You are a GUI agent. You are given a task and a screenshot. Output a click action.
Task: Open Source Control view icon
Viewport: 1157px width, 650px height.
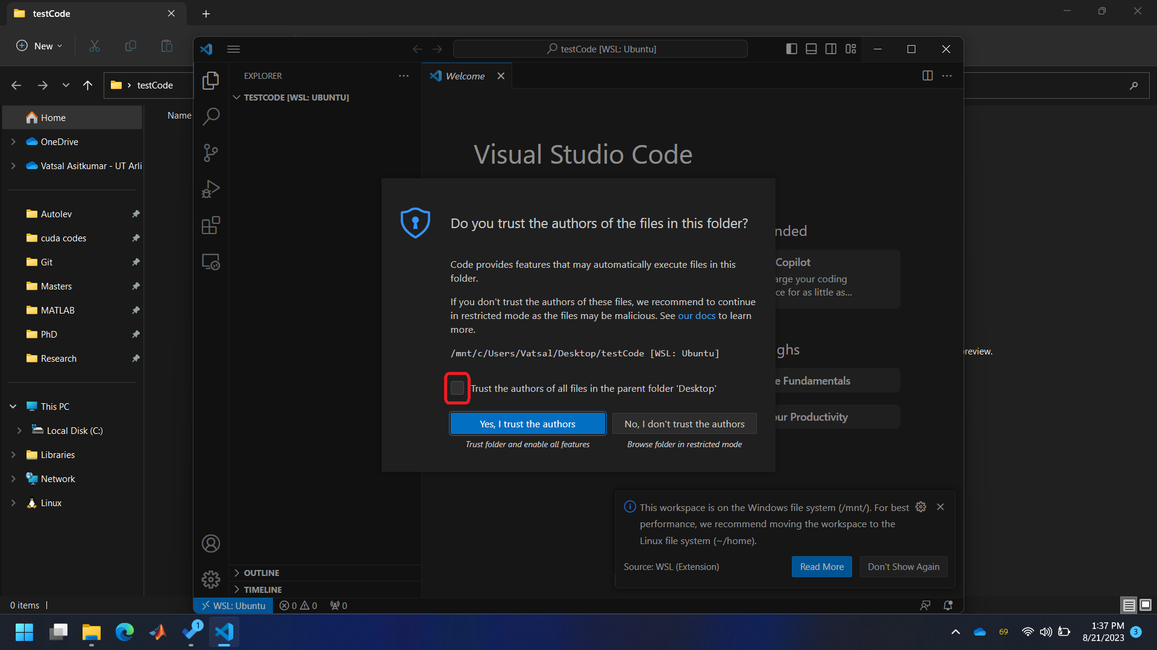pyautogui.click(x=210, y=153)
